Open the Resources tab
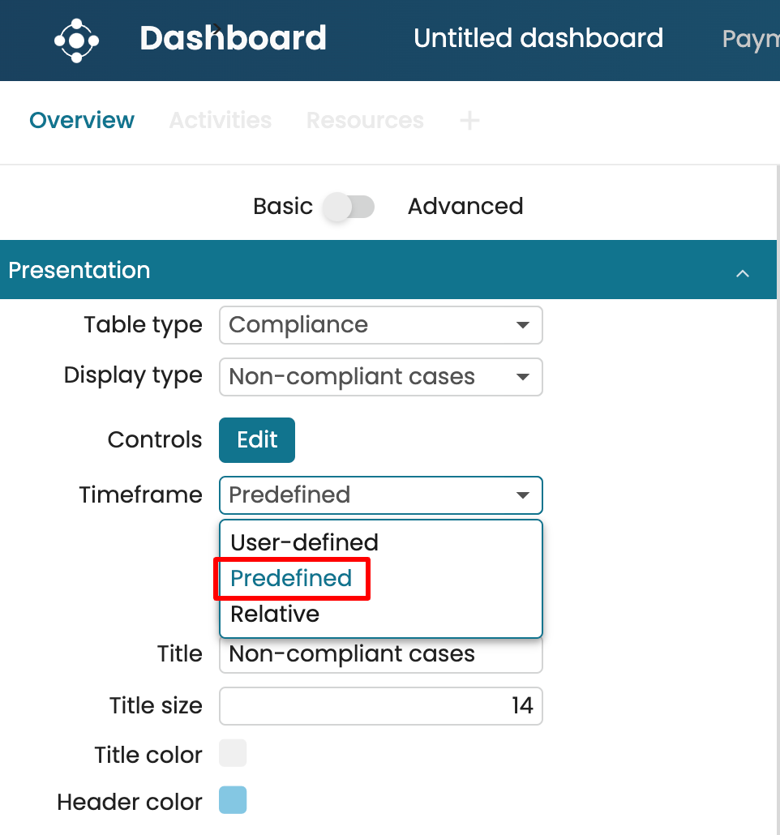This screenshot has width=780, height=835. coord(365,121)
